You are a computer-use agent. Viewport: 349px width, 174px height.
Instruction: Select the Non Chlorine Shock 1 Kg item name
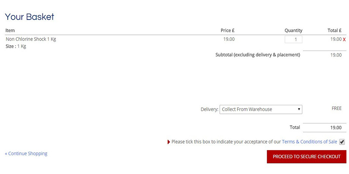click(31, 39)
